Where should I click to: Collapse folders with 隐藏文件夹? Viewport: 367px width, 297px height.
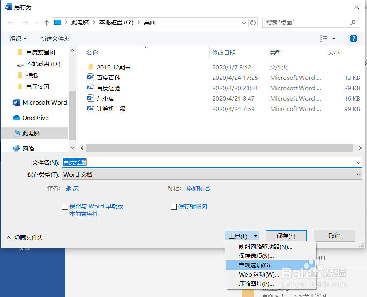coord(25,237)
